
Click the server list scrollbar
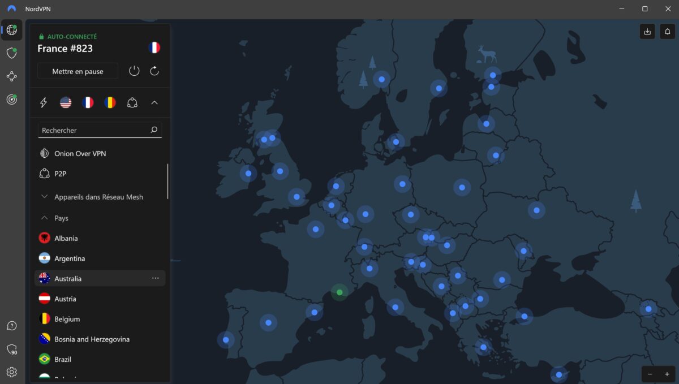point(167,181)
